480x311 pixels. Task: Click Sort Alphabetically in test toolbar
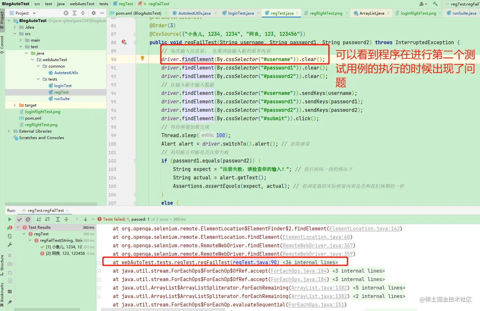click(39, 219)
